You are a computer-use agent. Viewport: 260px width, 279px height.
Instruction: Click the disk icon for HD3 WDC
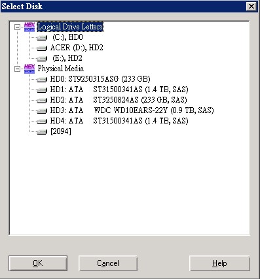(42, 111)
